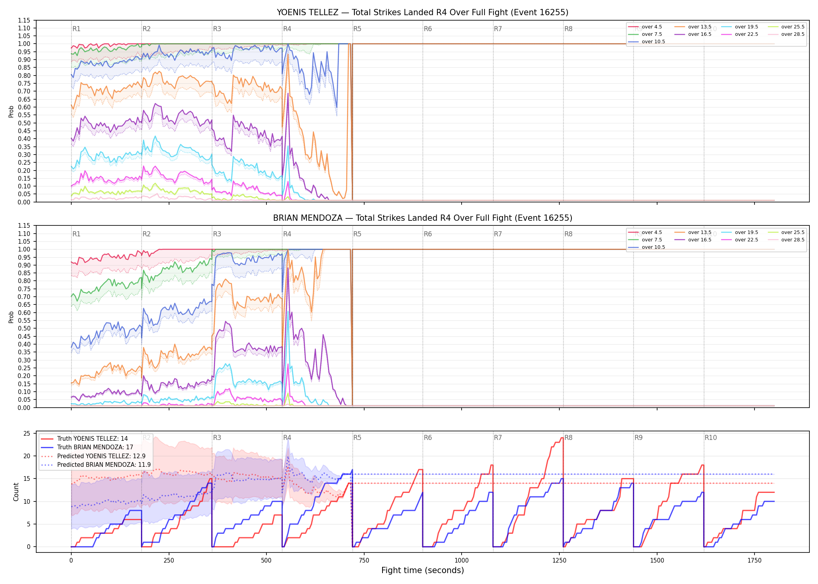Click the x-axis tick label 1750
Screen dimensions: 818x584
click(x=755, y=560)
